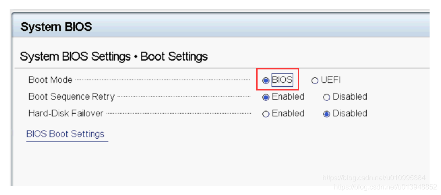Click the highlighted BIOS option text

(282, 80)
